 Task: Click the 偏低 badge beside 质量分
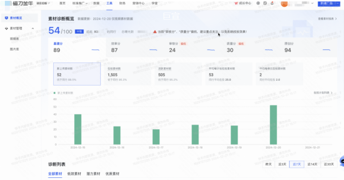[x=241, y=44]
